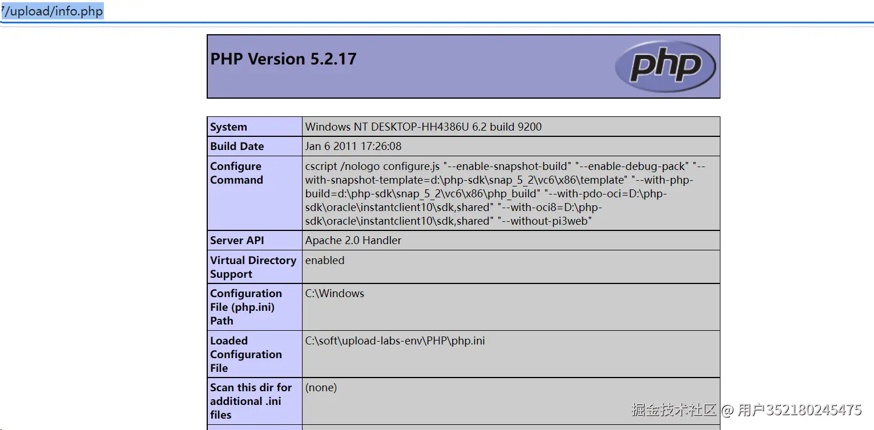
Task: Click the Virtual Directory Support label
Action: [253, 267]
